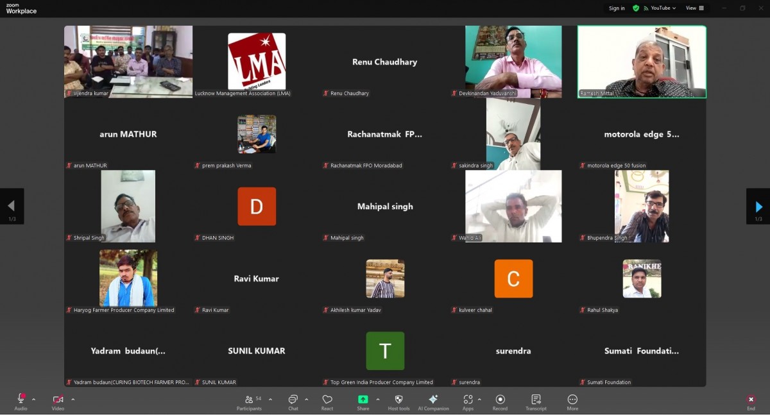
Task: Click the Sign in link
Action: pyautogui.click(x=617, y=8)
